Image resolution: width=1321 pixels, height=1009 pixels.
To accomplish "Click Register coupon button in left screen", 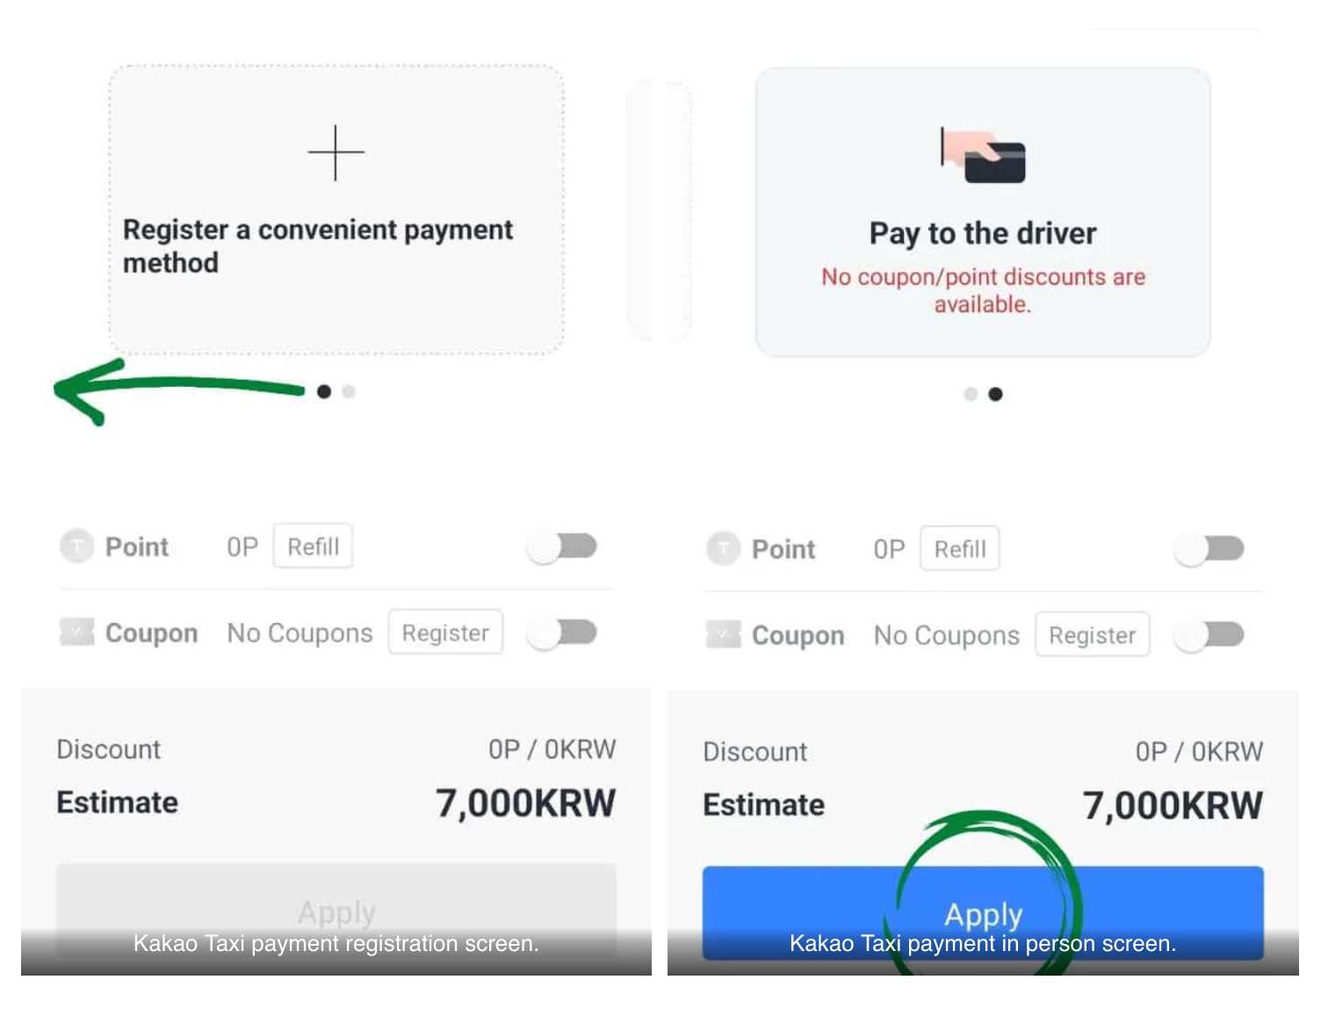I will [445, 632].
